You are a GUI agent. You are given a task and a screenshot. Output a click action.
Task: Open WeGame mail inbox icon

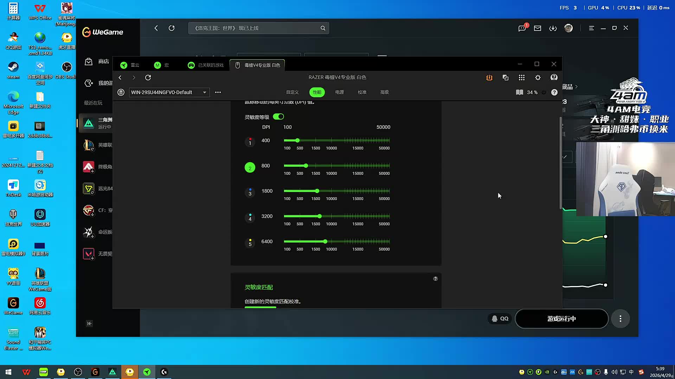538,28
